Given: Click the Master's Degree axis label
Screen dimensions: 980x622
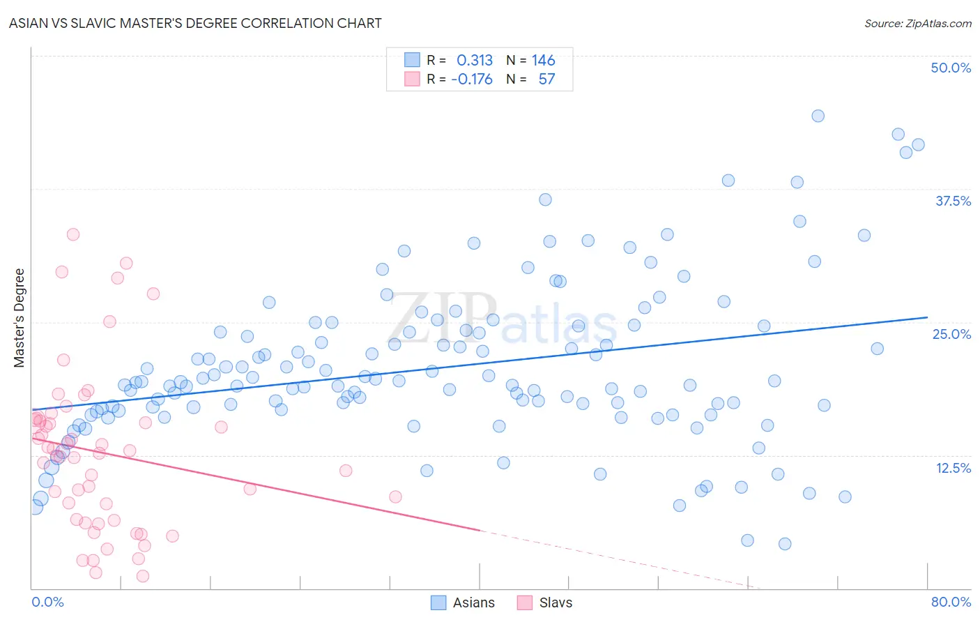Looking at the screenshot, I should point(19,318).
